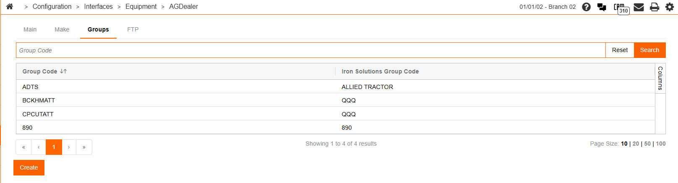
Task: Open the chat messages icon
Action: click(x=602, y=7)
